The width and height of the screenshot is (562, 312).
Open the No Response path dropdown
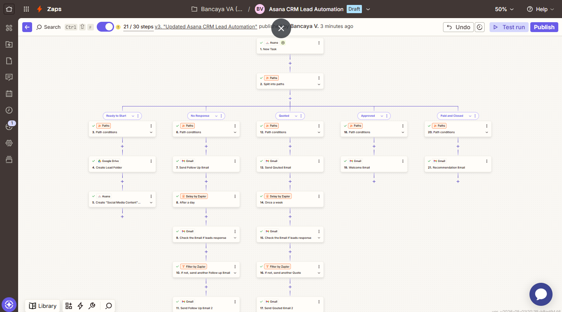216,116
